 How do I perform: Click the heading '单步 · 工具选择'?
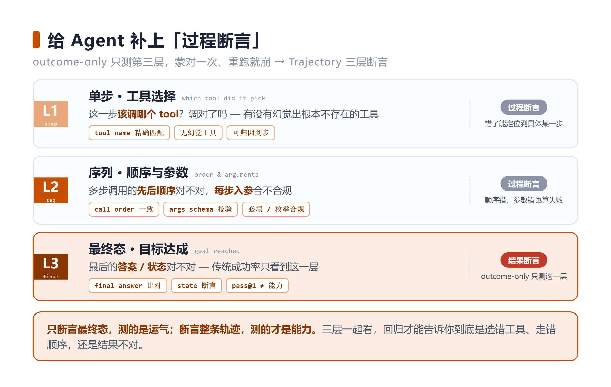click(132, 96)
